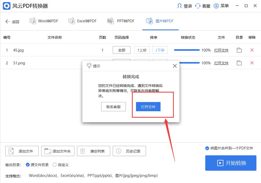Click the folder icon for 45.jpg
The height and width of the screenshot is (183, 261).
click(x=239, y=50)
